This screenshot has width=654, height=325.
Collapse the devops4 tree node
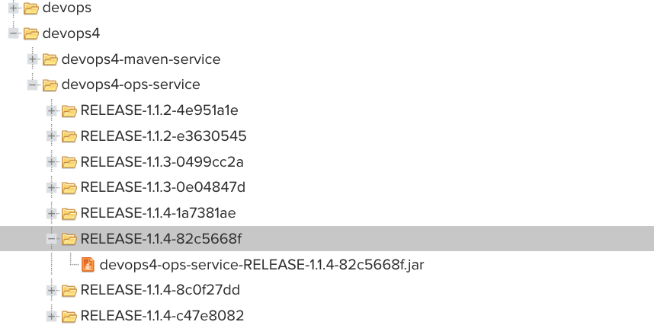(x=14, y=33)
